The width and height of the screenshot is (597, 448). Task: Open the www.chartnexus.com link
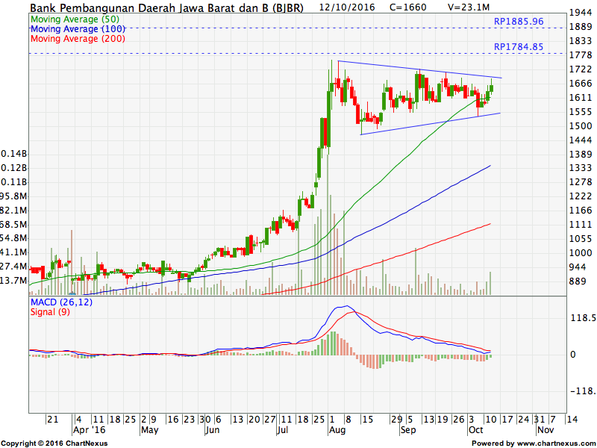pyautogui.click(x=556, y=444)
